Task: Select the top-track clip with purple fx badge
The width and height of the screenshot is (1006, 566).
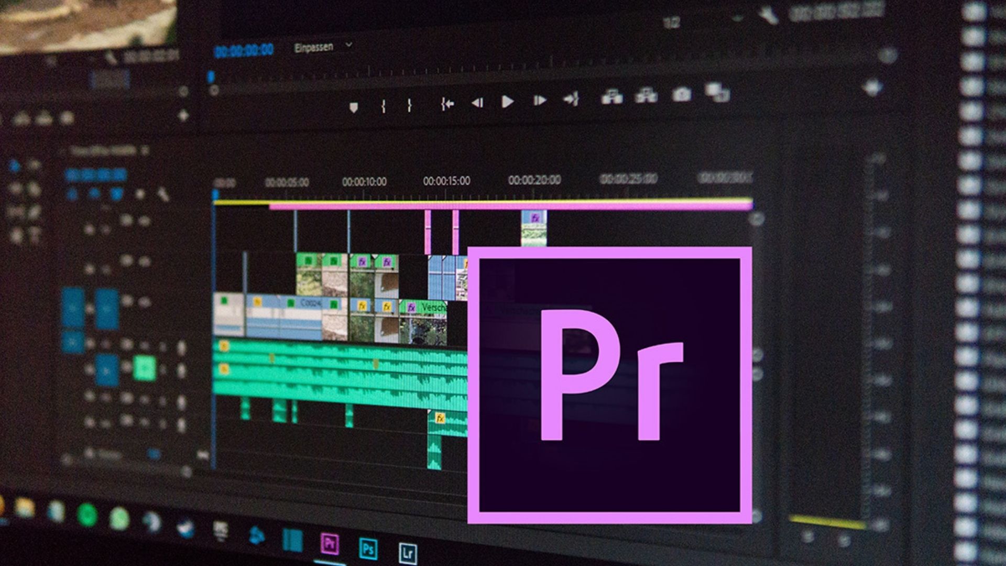Action: pos(534,227)
